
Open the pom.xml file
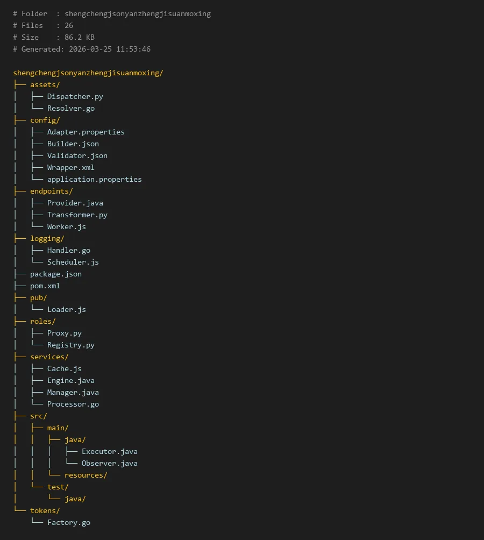click(x=45, y=286)
